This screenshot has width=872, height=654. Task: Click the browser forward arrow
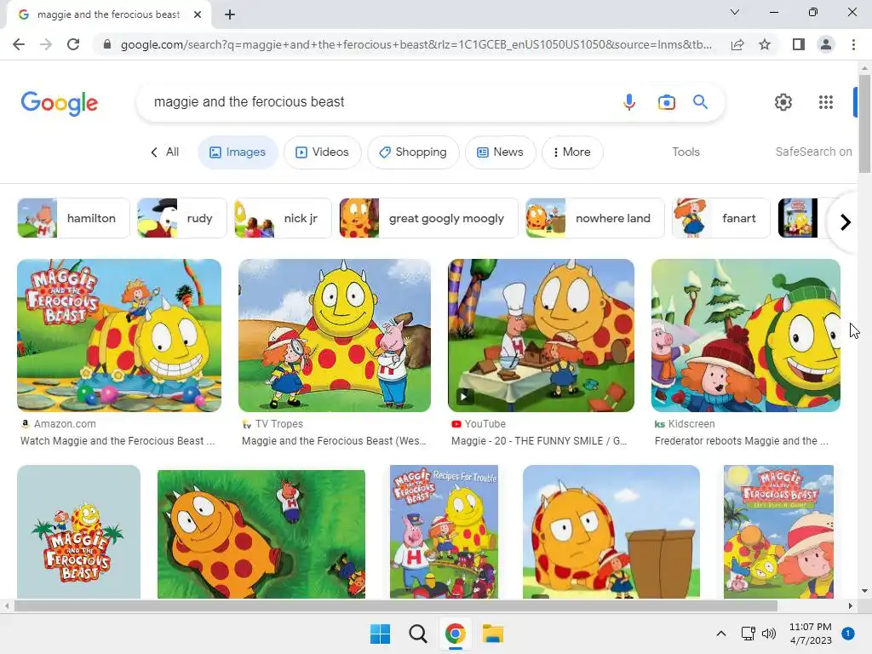46,44
